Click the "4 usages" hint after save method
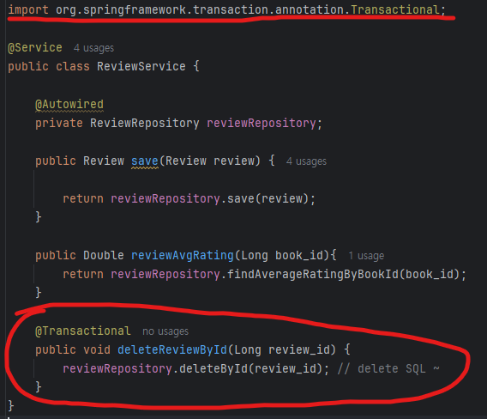Viewport: 487px width, 419px height. 306,161
